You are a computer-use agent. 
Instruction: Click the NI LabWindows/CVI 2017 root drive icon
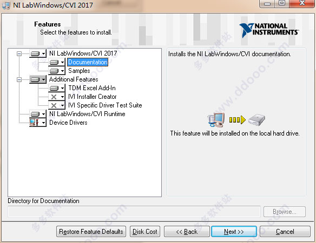coord(35,53)
